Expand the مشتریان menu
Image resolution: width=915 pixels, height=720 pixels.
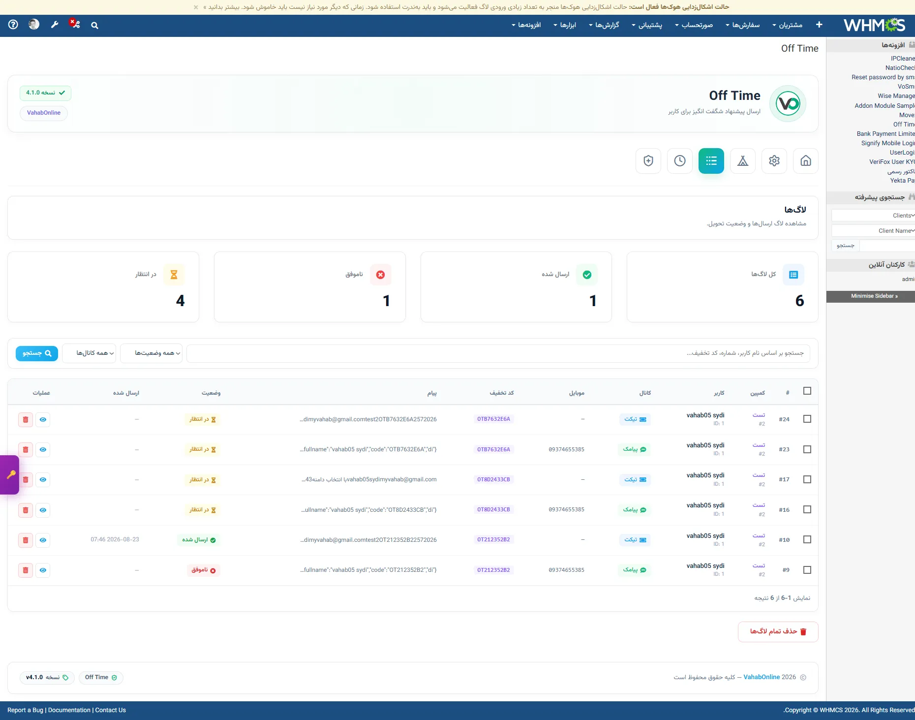click(787, 25)
